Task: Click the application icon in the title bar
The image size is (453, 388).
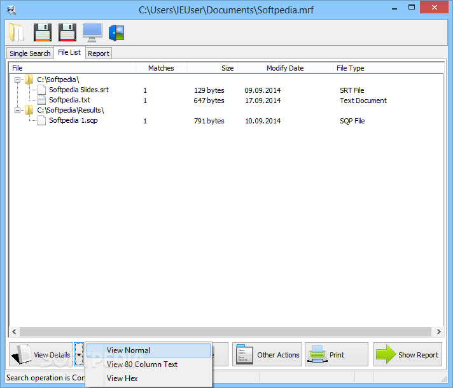Action: 11,10
